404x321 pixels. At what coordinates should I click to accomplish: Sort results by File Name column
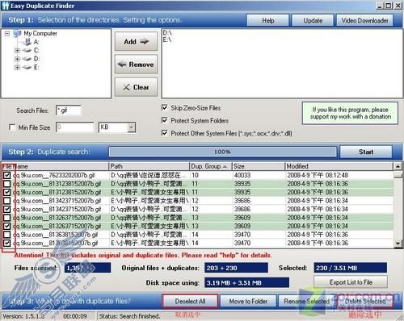pos(55,166)
